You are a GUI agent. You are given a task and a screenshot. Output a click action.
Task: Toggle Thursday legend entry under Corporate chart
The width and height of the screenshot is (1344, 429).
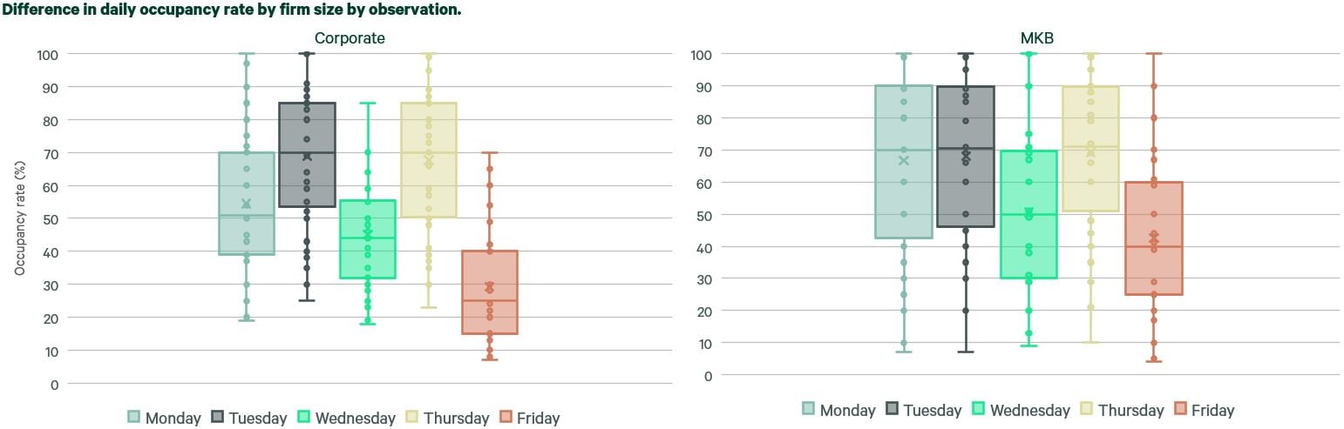(x=446, y=418)
